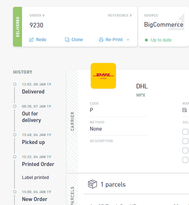Click the manifest document icon
The height and width of the screenshot is (205, 189).
point(185,110)
